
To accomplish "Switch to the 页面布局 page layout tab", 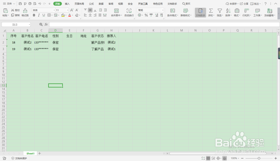I will click(x=79, y=4).
